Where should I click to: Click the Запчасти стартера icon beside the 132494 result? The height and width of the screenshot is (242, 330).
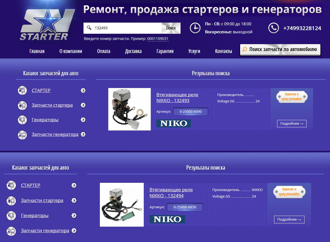pyautogui.click(x=11, y=201)
